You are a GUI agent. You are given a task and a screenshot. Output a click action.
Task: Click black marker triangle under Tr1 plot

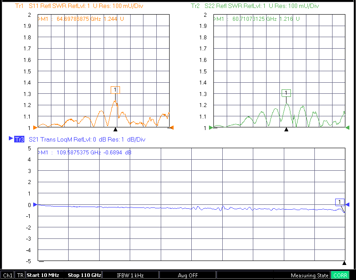click(x=116, y=129)
